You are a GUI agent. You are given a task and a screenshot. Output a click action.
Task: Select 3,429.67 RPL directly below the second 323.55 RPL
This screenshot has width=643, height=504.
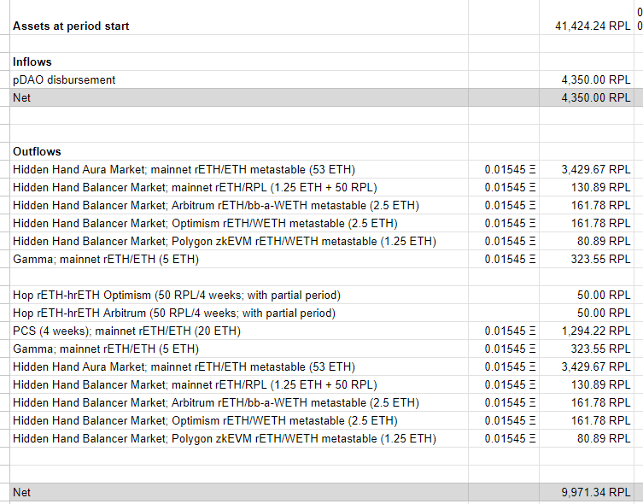(x=596, y=367)
